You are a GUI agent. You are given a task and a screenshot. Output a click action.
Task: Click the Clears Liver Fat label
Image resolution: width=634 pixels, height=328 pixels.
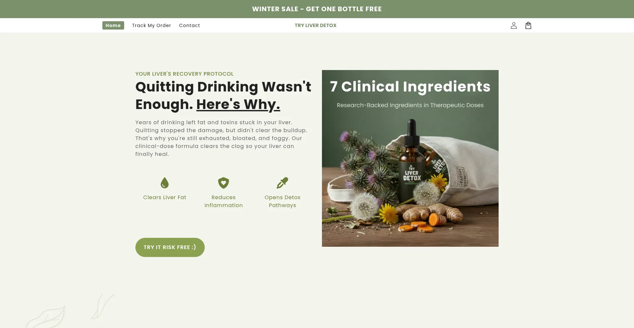[164, 197]
